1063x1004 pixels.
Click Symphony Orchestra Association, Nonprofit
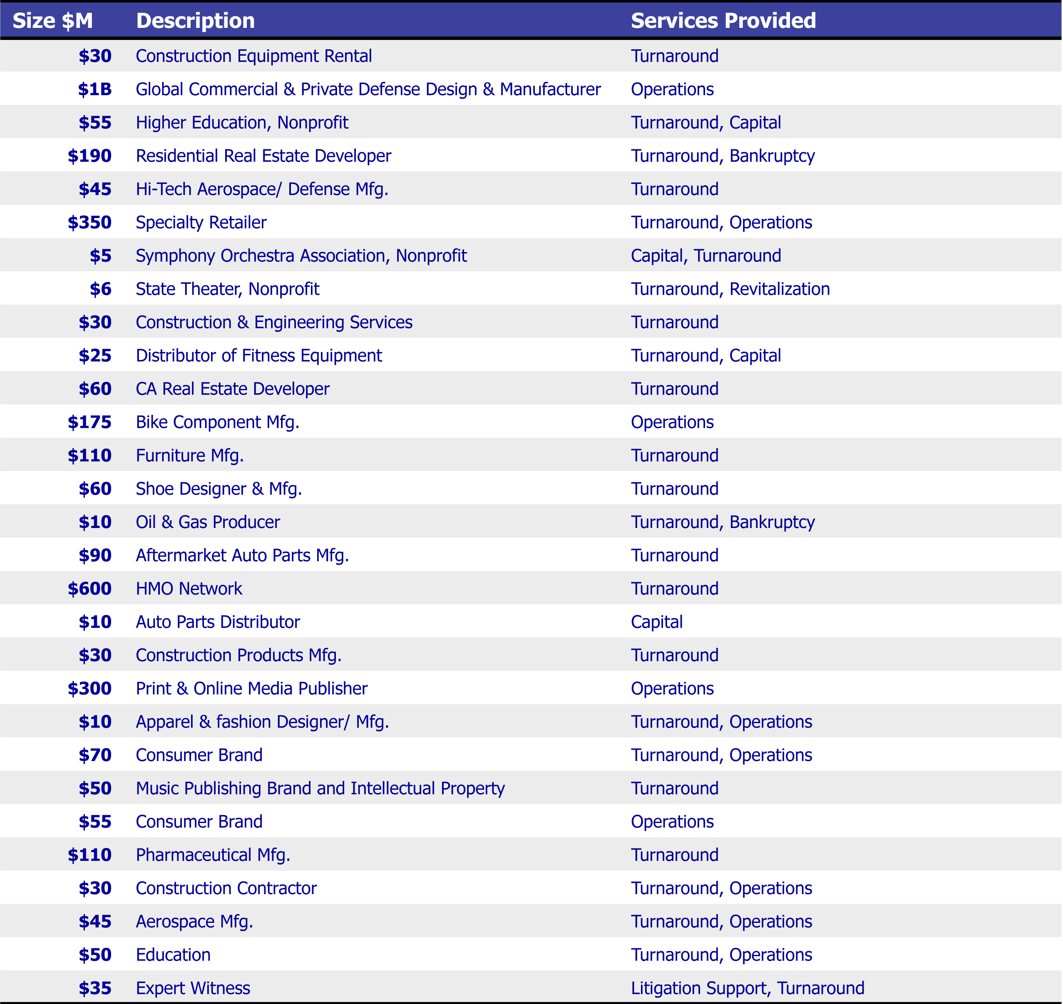pyautogui.click(x=301, y=256)
